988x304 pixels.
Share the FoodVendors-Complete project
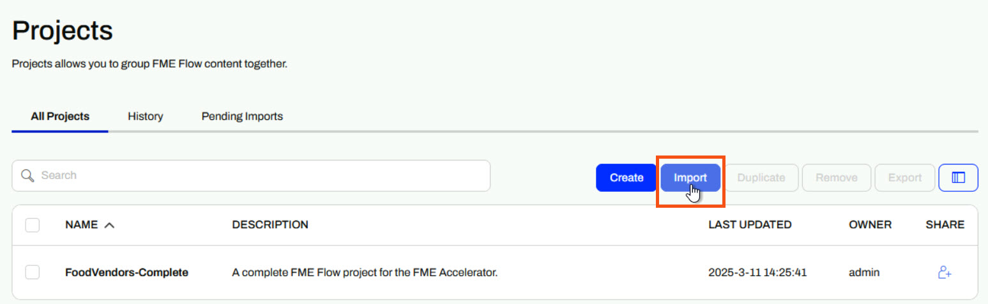945,273
